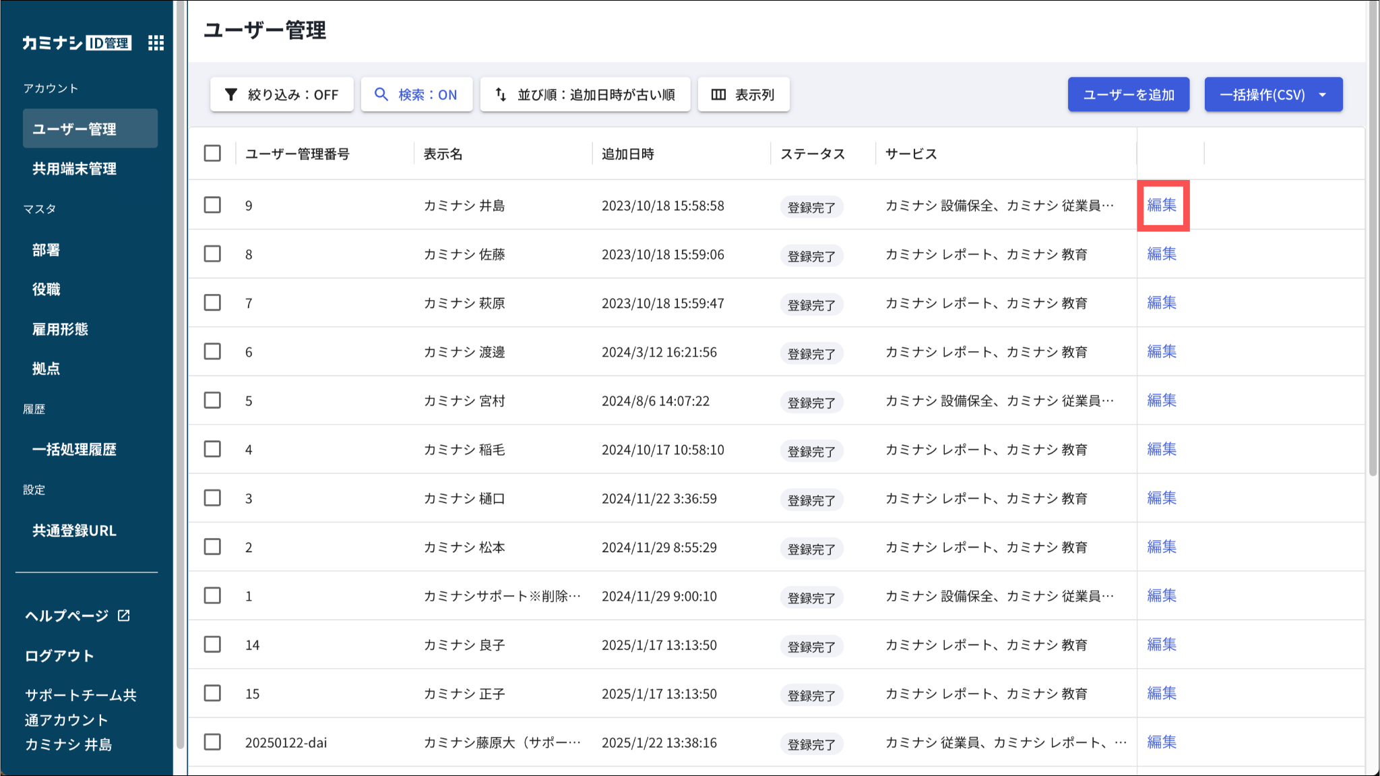Click the display columns icon

[718, 94]
